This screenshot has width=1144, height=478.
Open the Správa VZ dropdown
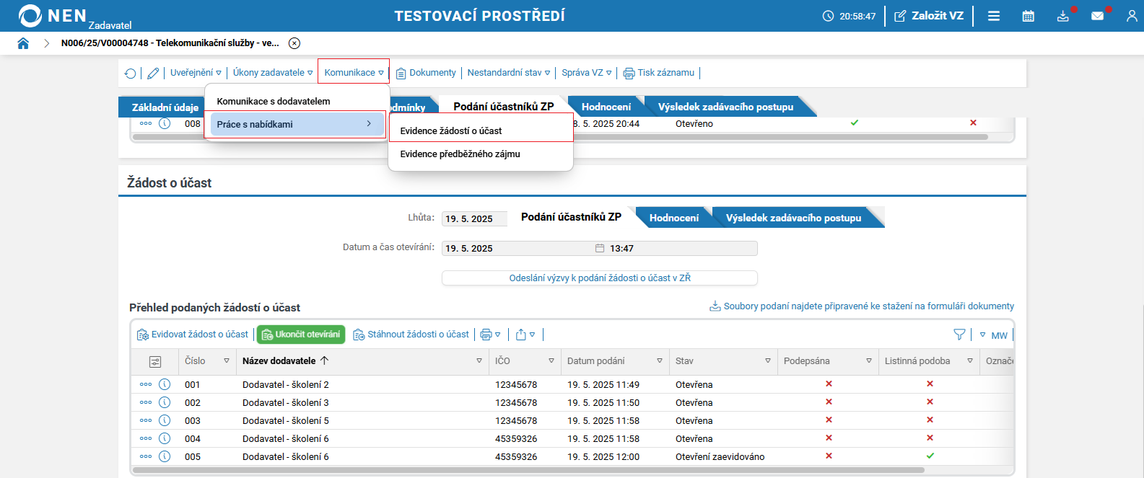(x=586, y=73)
